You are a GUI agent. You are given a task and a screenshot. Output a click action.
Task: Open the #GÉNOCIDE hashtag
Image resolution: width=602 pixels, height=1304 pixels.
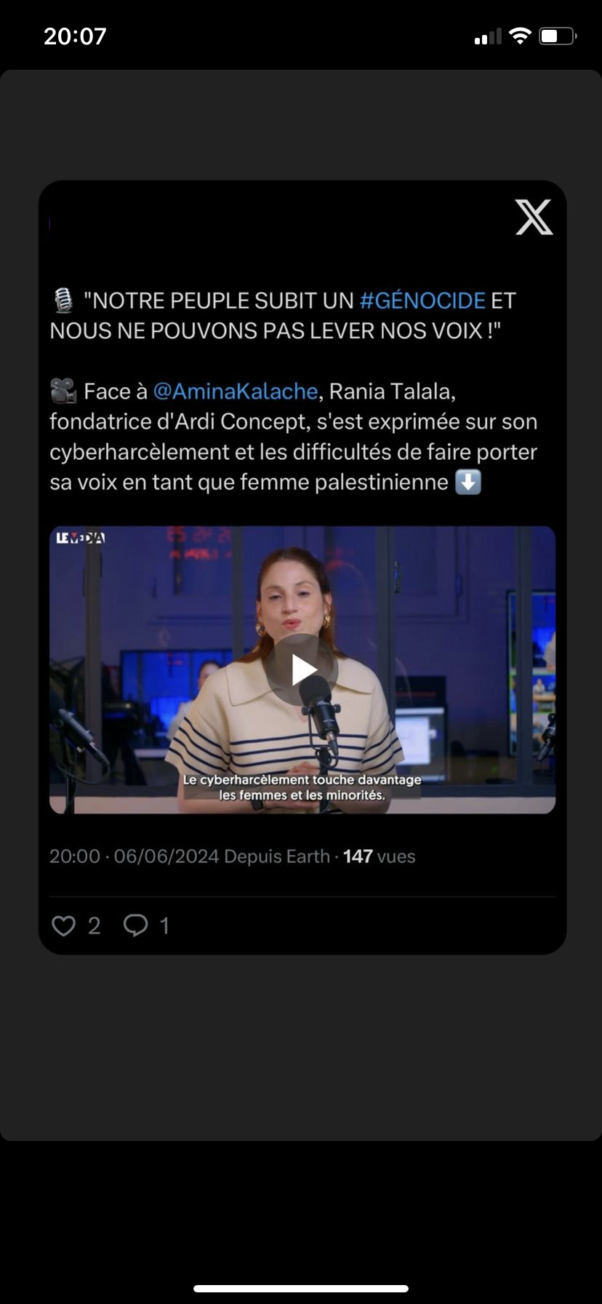422,301
